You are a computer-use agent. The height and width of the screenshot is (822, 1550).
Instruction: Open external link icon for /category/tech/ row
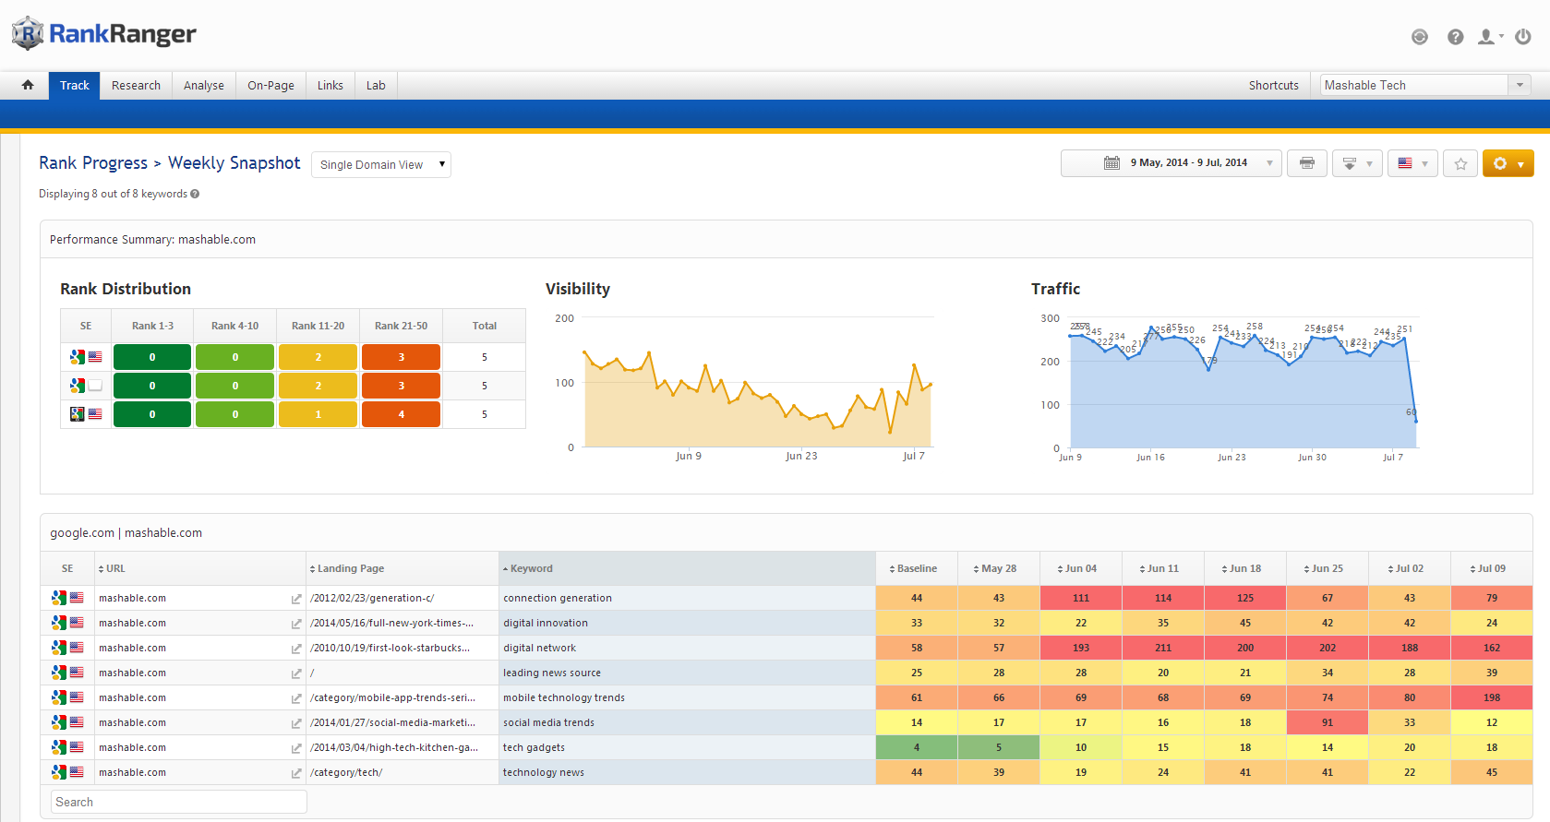[296, 773]
